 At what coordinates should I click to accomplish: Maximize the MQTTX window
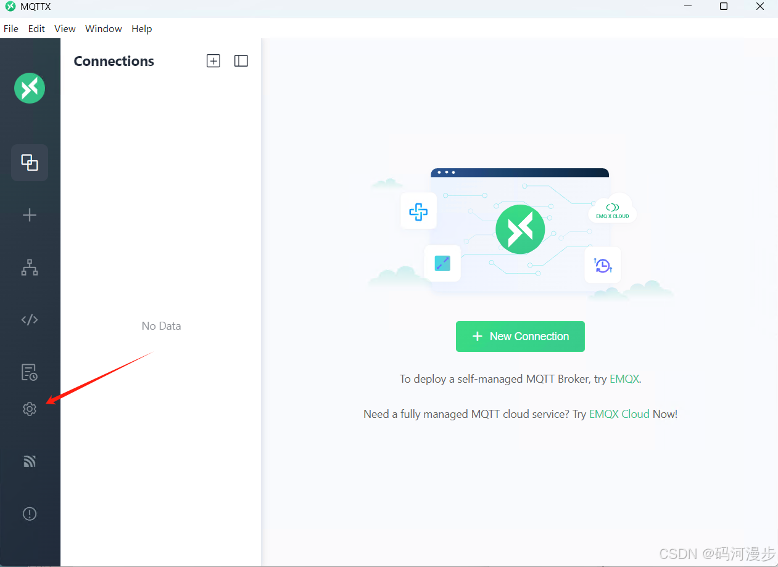coord(724,7)
